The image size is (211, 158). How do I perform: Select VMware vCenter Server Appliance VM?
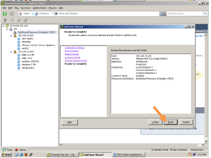click(x=38, y=45)
